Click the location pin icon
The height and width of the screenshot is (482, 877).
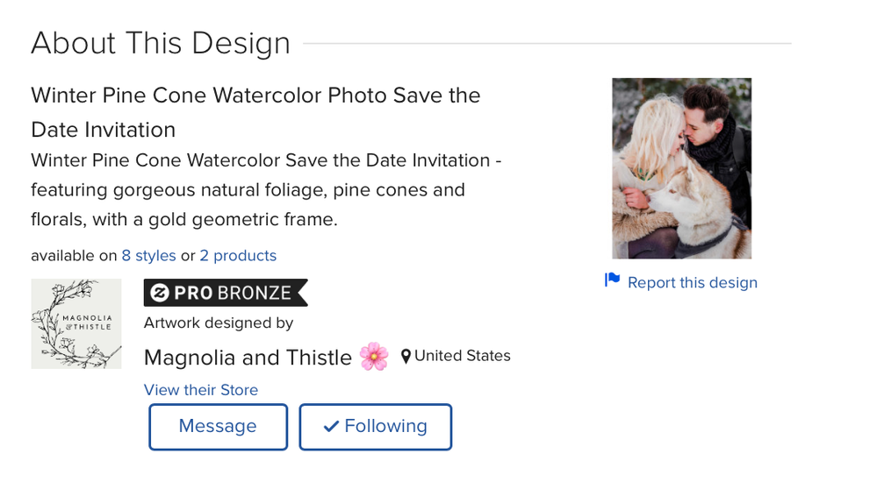pyautogui.click(x=406, y=357)
